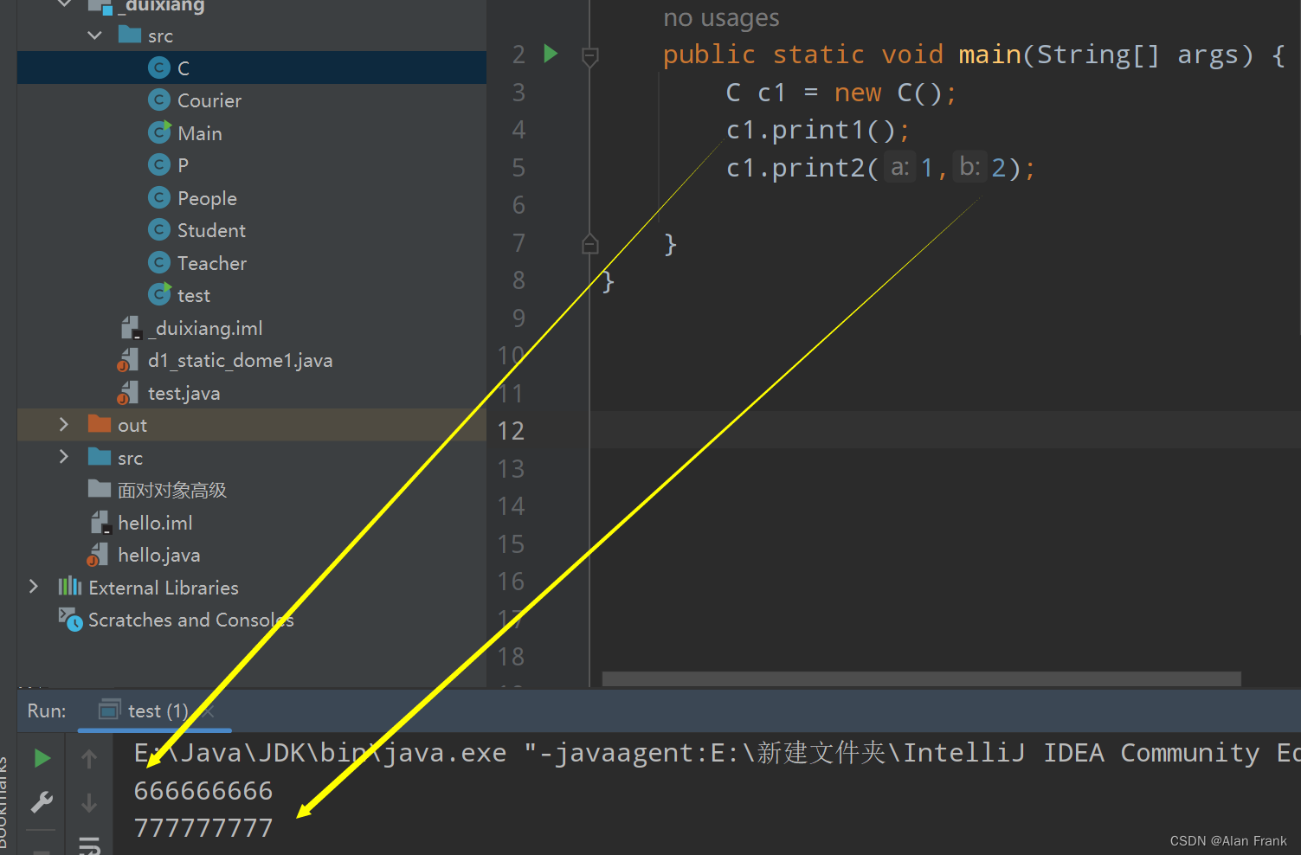Image resolution: width=1301 pixels, height=855 pixels.
Task: Click 'c1.print1();' on line 4
Action: point(818,130)
